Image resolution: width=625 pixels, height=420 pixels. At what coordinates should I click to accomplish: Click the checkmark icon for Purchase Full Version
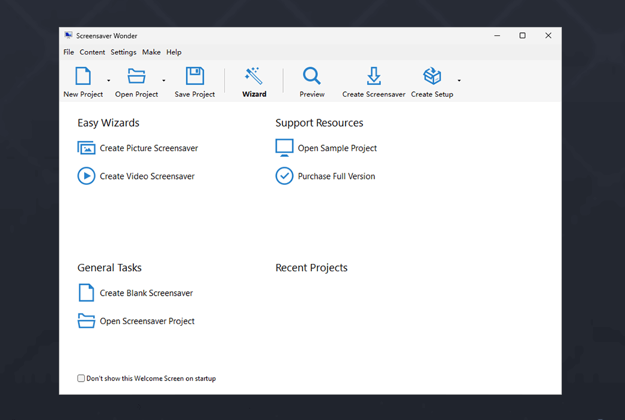[284, 176]
